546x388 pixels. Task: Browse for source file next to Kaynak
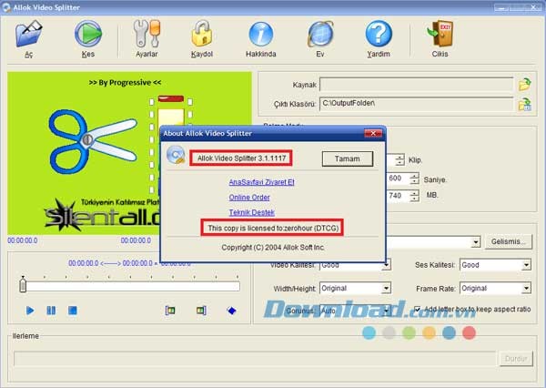(x=524, y=85)
